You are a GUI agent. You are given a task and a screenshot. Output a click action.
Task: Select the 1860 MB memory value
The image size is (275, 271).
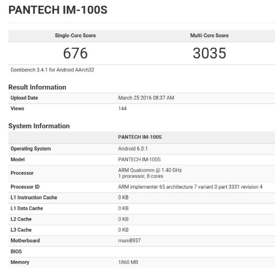click(128, 262)
